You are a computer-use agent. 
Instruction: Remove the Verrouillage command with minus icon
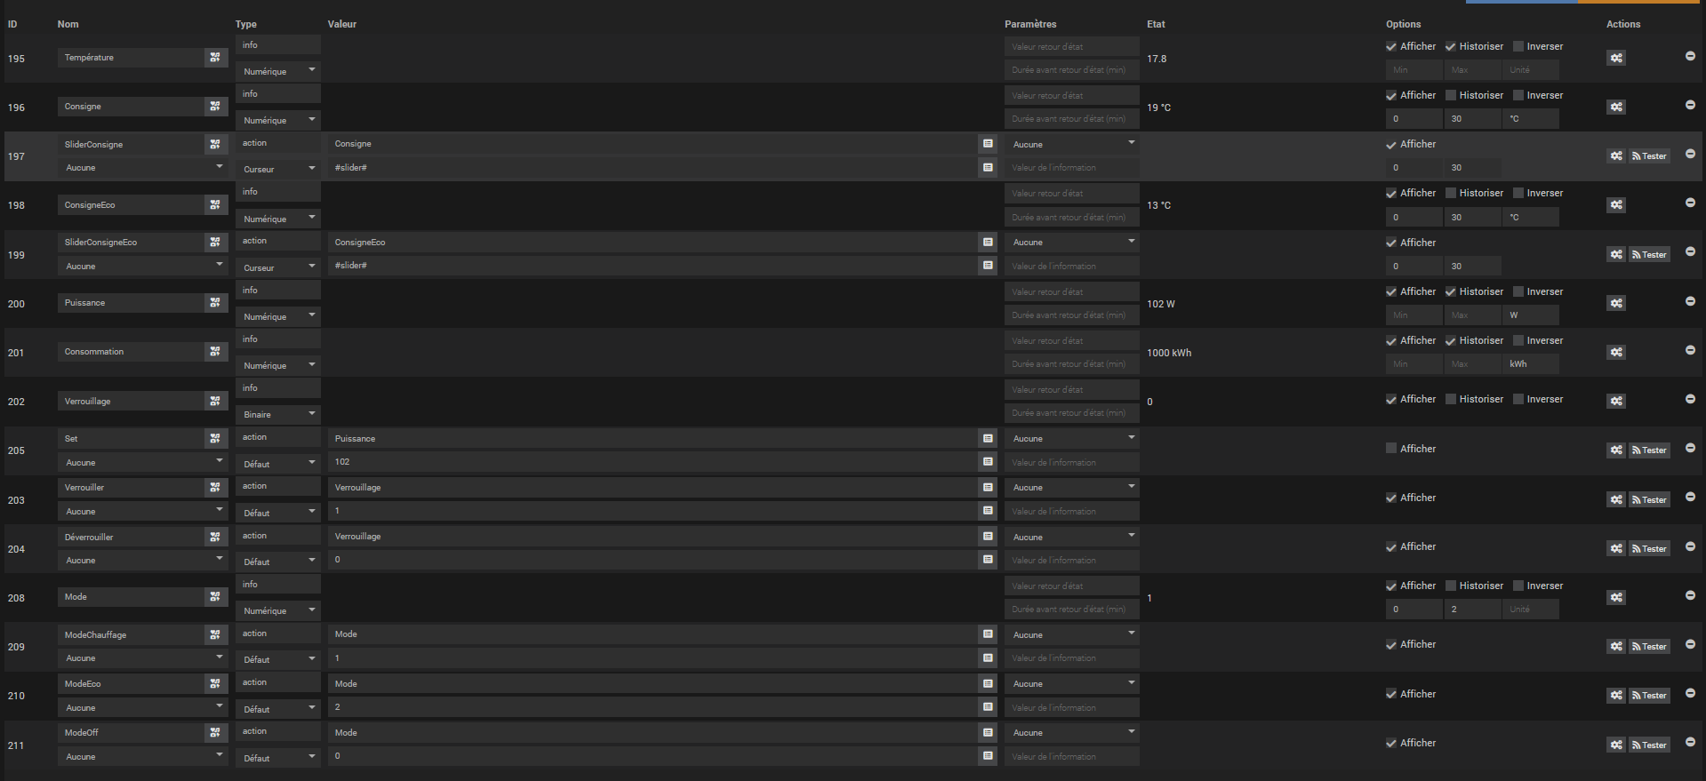(x=1690, y=401)
